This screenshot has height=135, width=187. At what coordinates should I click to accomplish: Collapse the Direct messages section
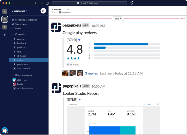coord(13,75)
